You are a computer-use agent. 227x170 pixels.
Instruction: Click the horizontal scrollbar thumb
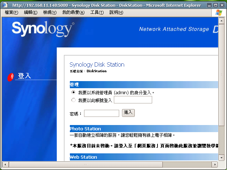86,164
